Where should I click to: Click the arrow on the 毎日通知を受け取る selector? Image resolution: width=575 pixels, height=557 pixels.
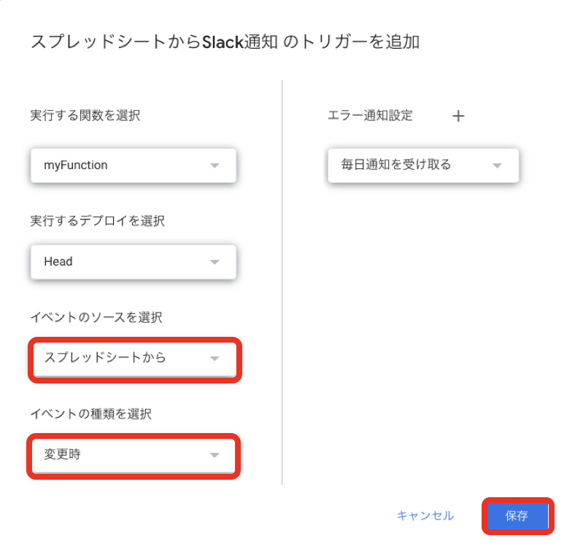(497, 165)
